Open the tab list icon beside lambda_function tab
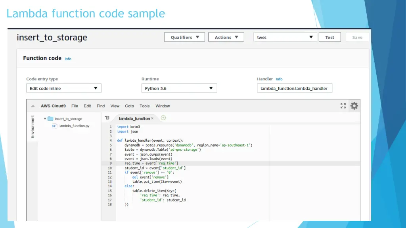Screen dimensions: 406x228 (x=107, y=118)
